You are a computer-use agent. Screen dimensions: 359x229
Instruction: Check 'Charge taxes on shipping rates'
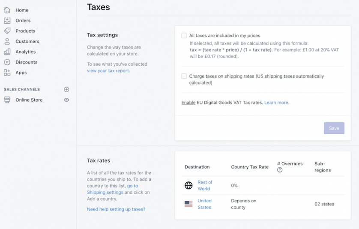tap(184, 76)
